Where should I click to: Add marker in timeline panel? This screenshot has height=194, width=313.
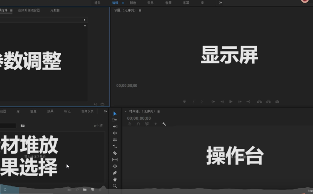155,124
